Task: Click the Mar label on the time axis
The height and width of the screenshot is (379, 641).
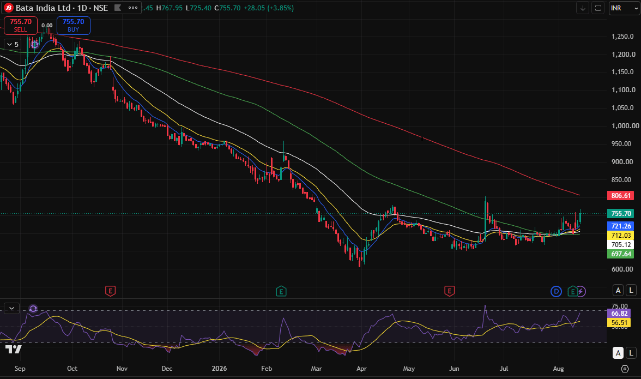Action: pos(316,369)
